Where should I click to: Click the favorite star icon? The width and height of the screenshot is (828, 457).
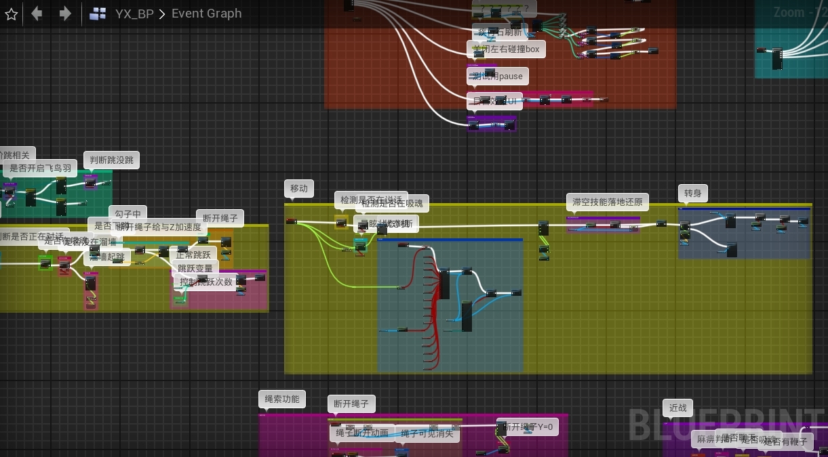(x=12, y=14)
